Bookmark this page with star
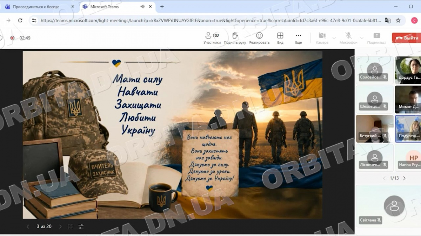The height and width of the screenshot is (236, 421). [398, 21]
